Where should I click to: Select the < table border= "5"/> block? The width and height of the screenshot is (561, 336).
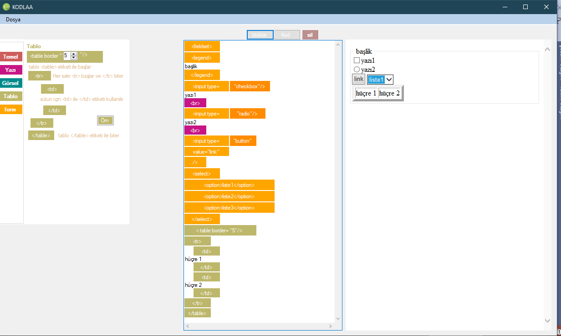(x=220, y=231)
